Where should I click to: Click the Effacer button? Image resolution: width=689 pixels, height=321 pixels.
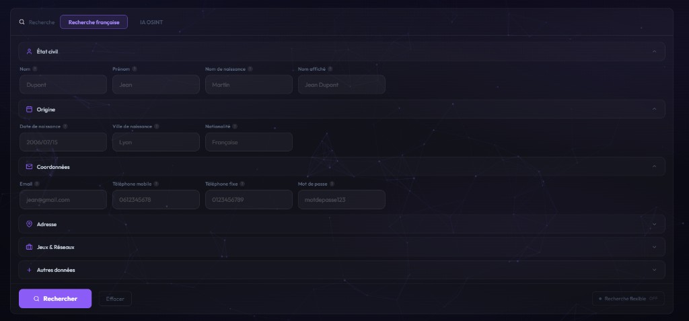115,299
